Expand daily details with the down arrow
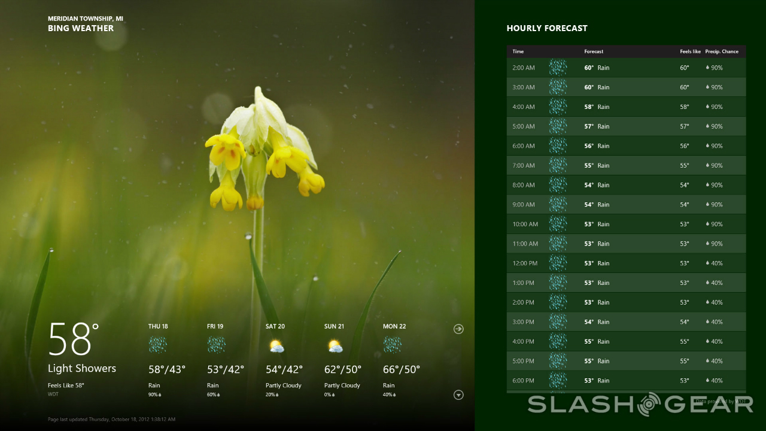Screen dimensions: 766x431 click(459, 394)
